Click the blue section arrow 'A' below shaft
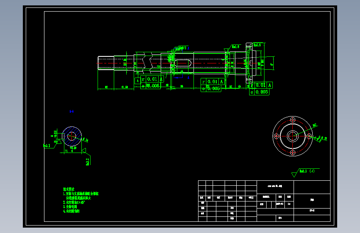360x233 pixels. (x=188, y=78)
